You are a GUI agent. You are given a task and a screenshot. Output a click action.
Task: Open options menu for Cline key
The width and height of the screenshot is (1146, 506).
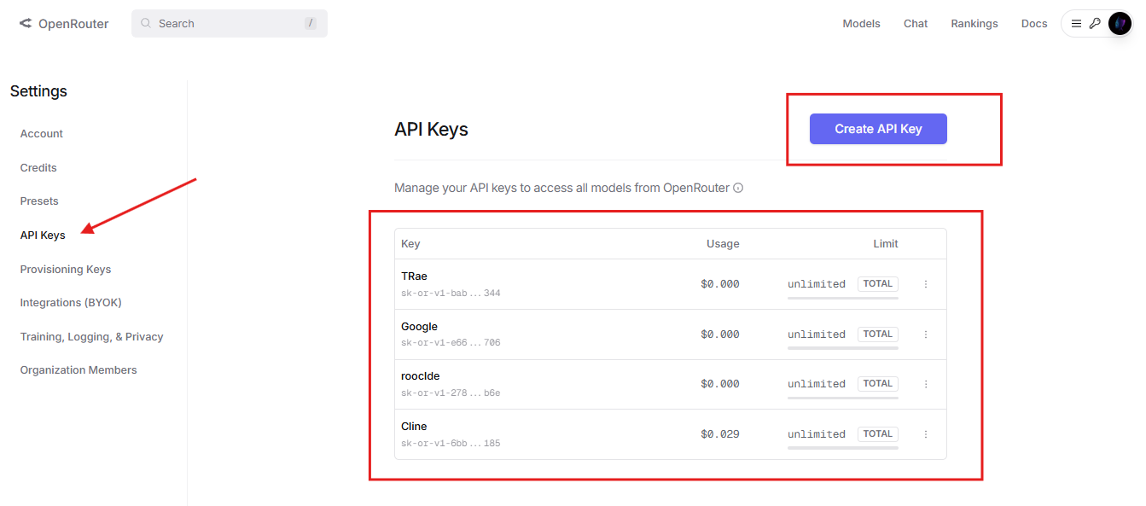pyautogui.click(x=926, y=434)
